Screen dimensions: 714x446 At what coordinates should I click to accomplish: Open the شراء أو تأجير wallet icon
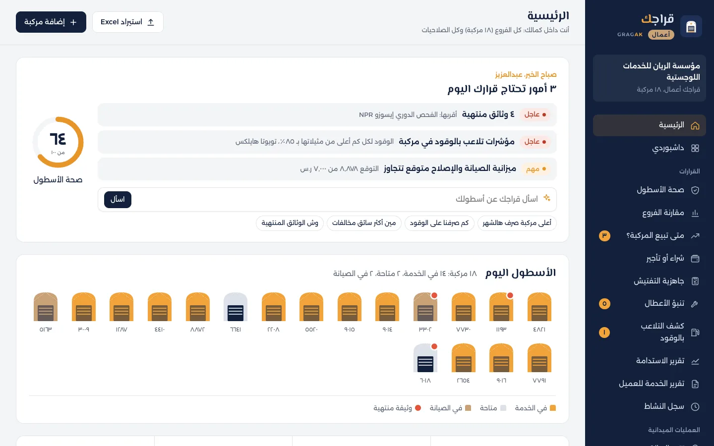tap(695, 259)
